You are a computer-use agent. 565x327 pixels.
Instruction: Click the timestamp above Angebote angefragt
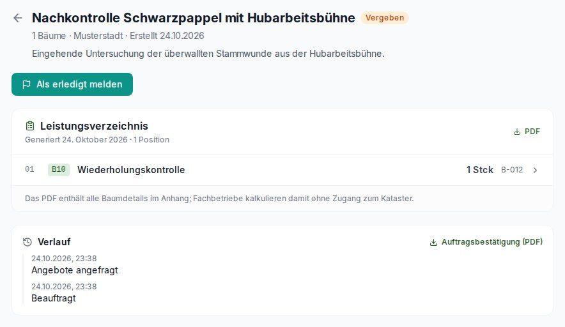pos(64,259)
